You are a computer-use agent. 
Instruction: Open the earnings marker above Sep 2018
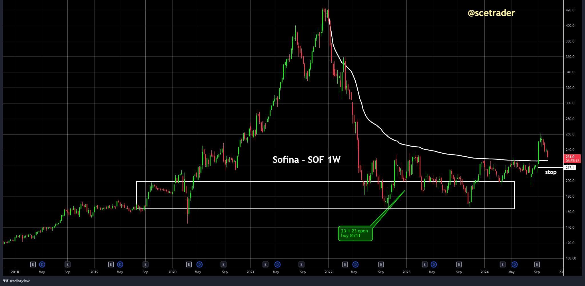(x=67, y=265)
